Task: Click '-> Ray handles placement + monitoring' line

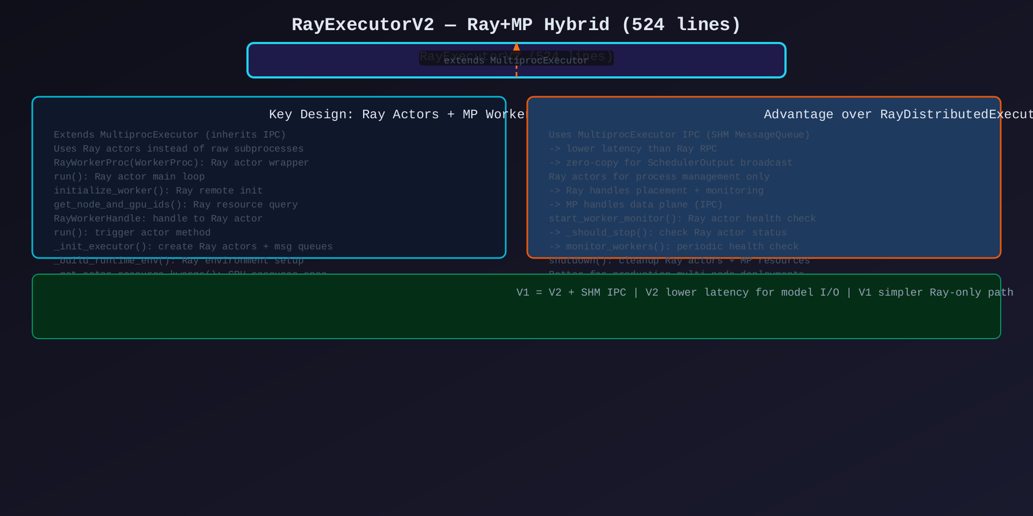Action: click(x=656, y=191)
